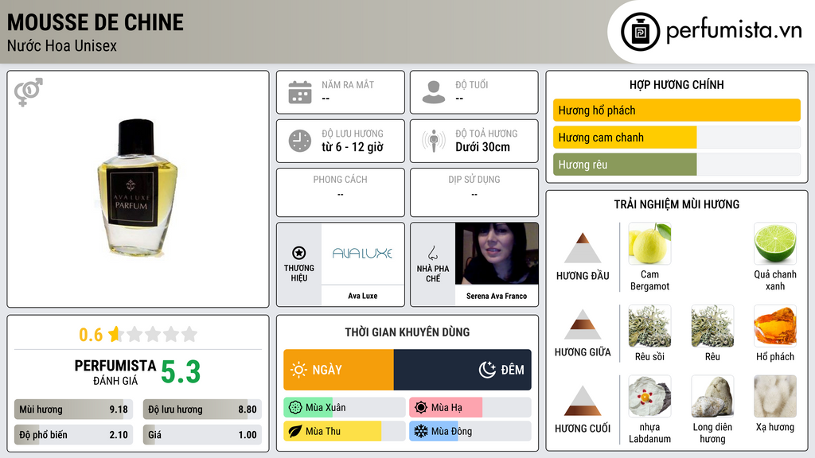Click the Độ lưu hương 8.80 score bar
This screenshot has height=458, width=815.
[x=202, y=409]
